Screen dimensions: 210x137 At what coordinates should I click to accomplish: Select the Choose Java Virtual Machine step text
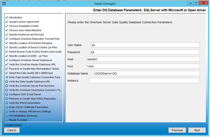tap(25, 30)
